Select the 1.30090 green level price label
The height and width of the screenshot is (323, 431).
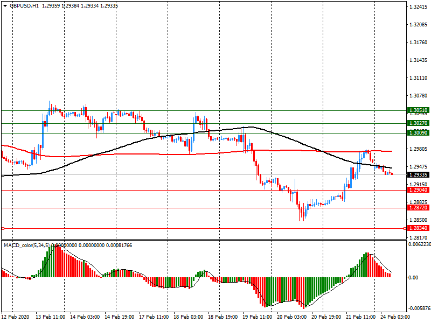418,133
